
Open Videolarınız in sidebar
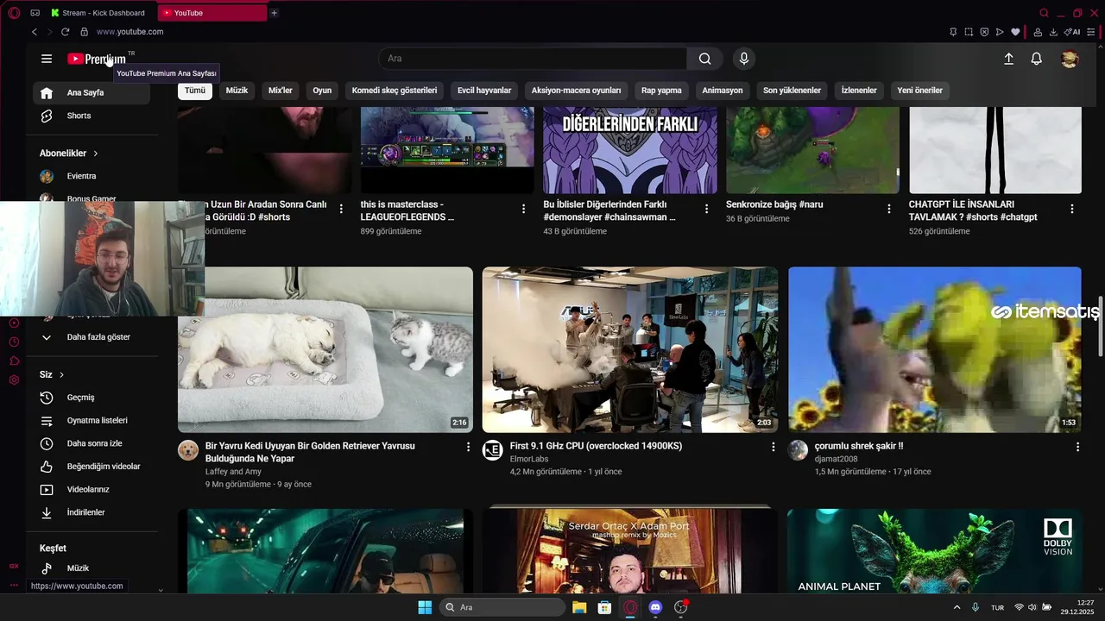(92, 490)
